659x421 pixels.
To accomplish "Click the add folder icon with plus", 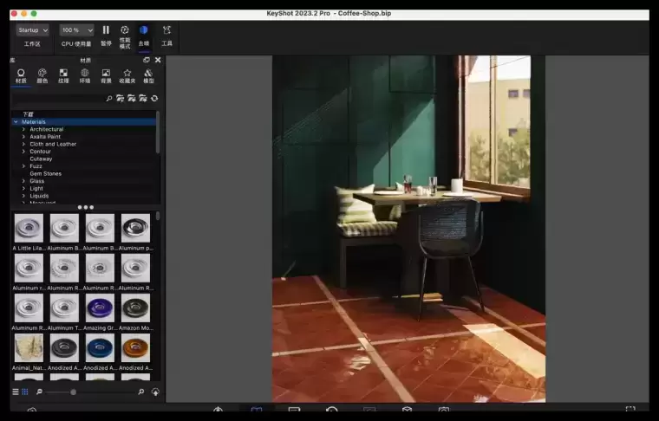I will click(132, 98).
